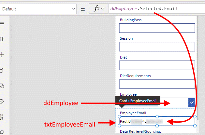Image resolution: width=205 pixels, height=135 pixels.
Task: Click the equals sign beside the formula bar
Action: [83, 9]
